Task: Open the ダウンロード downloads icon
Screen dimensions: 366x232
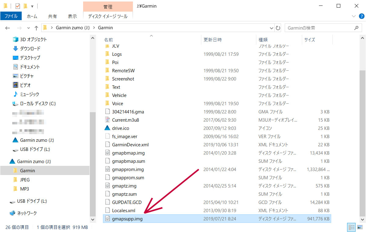Action: pyautogui.click(x=15, y=48)
